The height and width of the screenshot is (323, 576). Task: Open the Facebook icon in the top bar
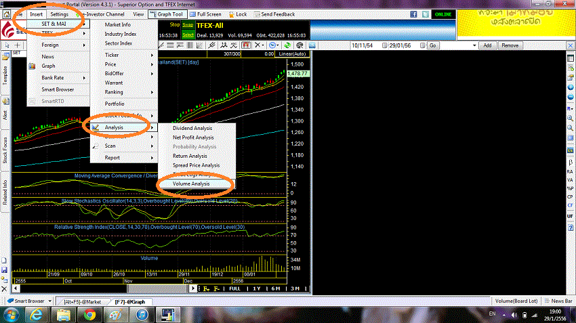[413, 14]
